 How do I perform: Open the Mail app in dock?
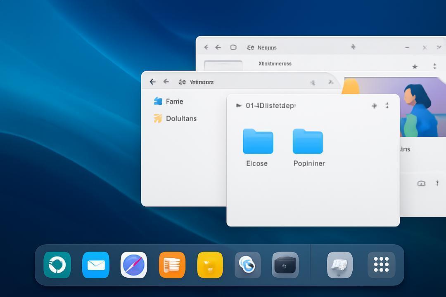point(95,265)
